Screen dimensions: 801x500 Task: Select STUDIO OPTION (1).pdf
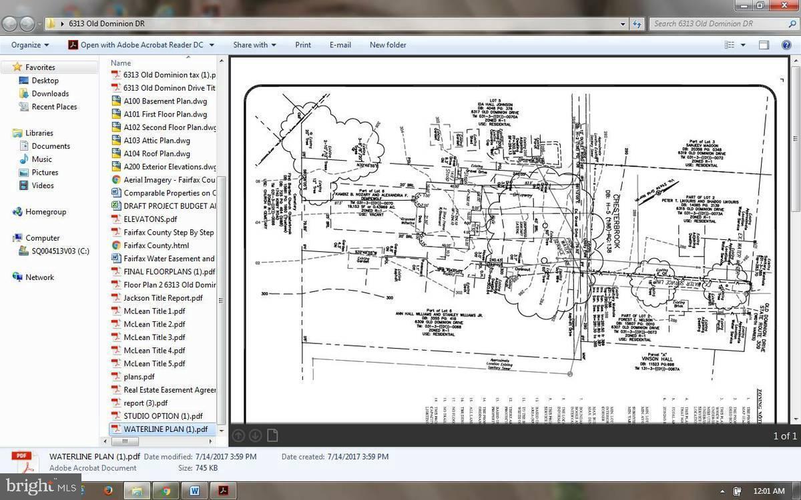coord(157,416)
